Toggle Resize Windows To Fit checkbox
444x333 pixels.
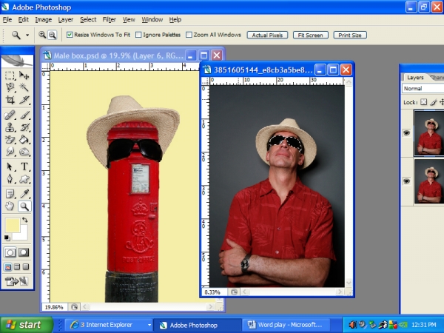tap(70, 35)
